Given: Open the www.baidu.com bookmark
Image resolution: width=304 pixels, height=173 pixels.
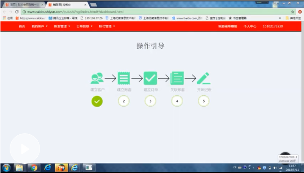Looking at the screenshot, I should pyautogui.click(x=187, y=18).
